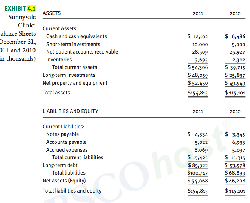Click the 2011 column header under ASSETS
Screen dimensions: 250x203
pos(198,13)
